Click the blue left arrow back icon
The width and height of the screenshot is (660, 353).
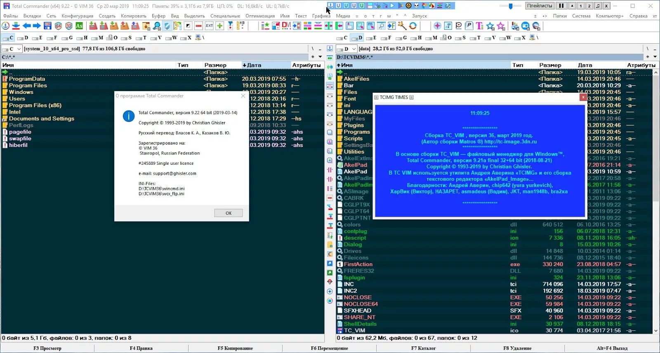coord(27,26)
